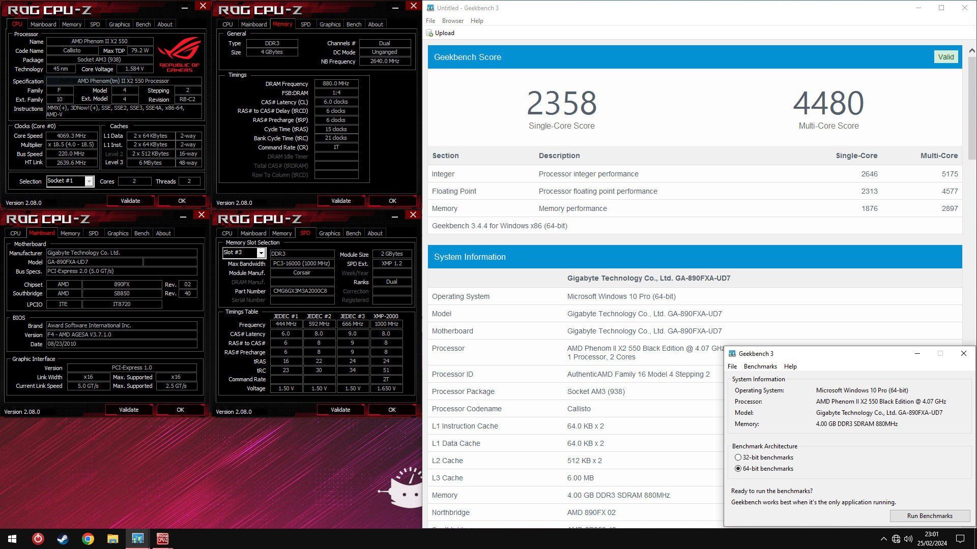Viewport: 977px width, 549px height.
Task: Open Help menu in Geekbench 3 dialog
Action: (x=790, y=367)
